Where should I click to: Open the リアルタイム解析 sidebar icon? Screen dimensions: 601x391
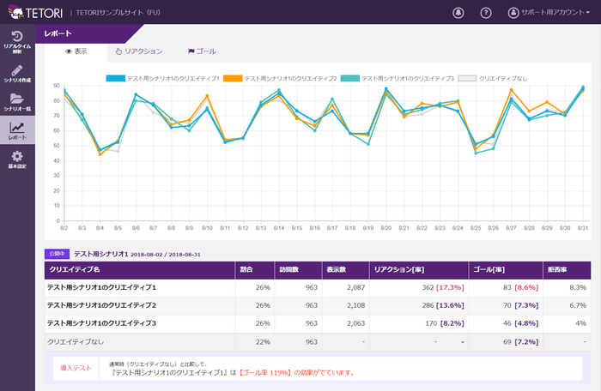pos(17,40)
